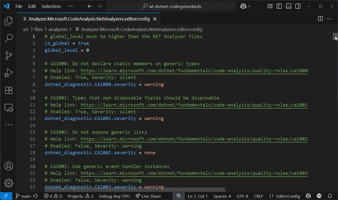Image resolution: width=338 pixels, height=200 pixels.
Task: Click the vertical scrollbar thumb
Action: tap(336, 36)
